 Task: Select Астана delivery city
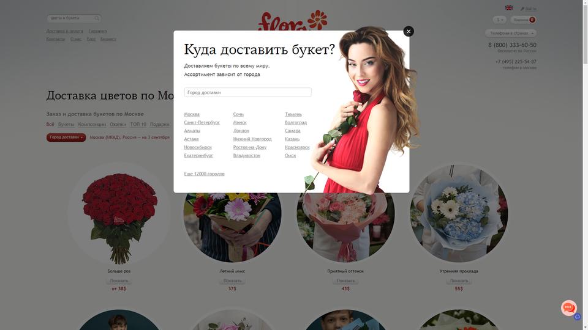(x=191, y=139)
